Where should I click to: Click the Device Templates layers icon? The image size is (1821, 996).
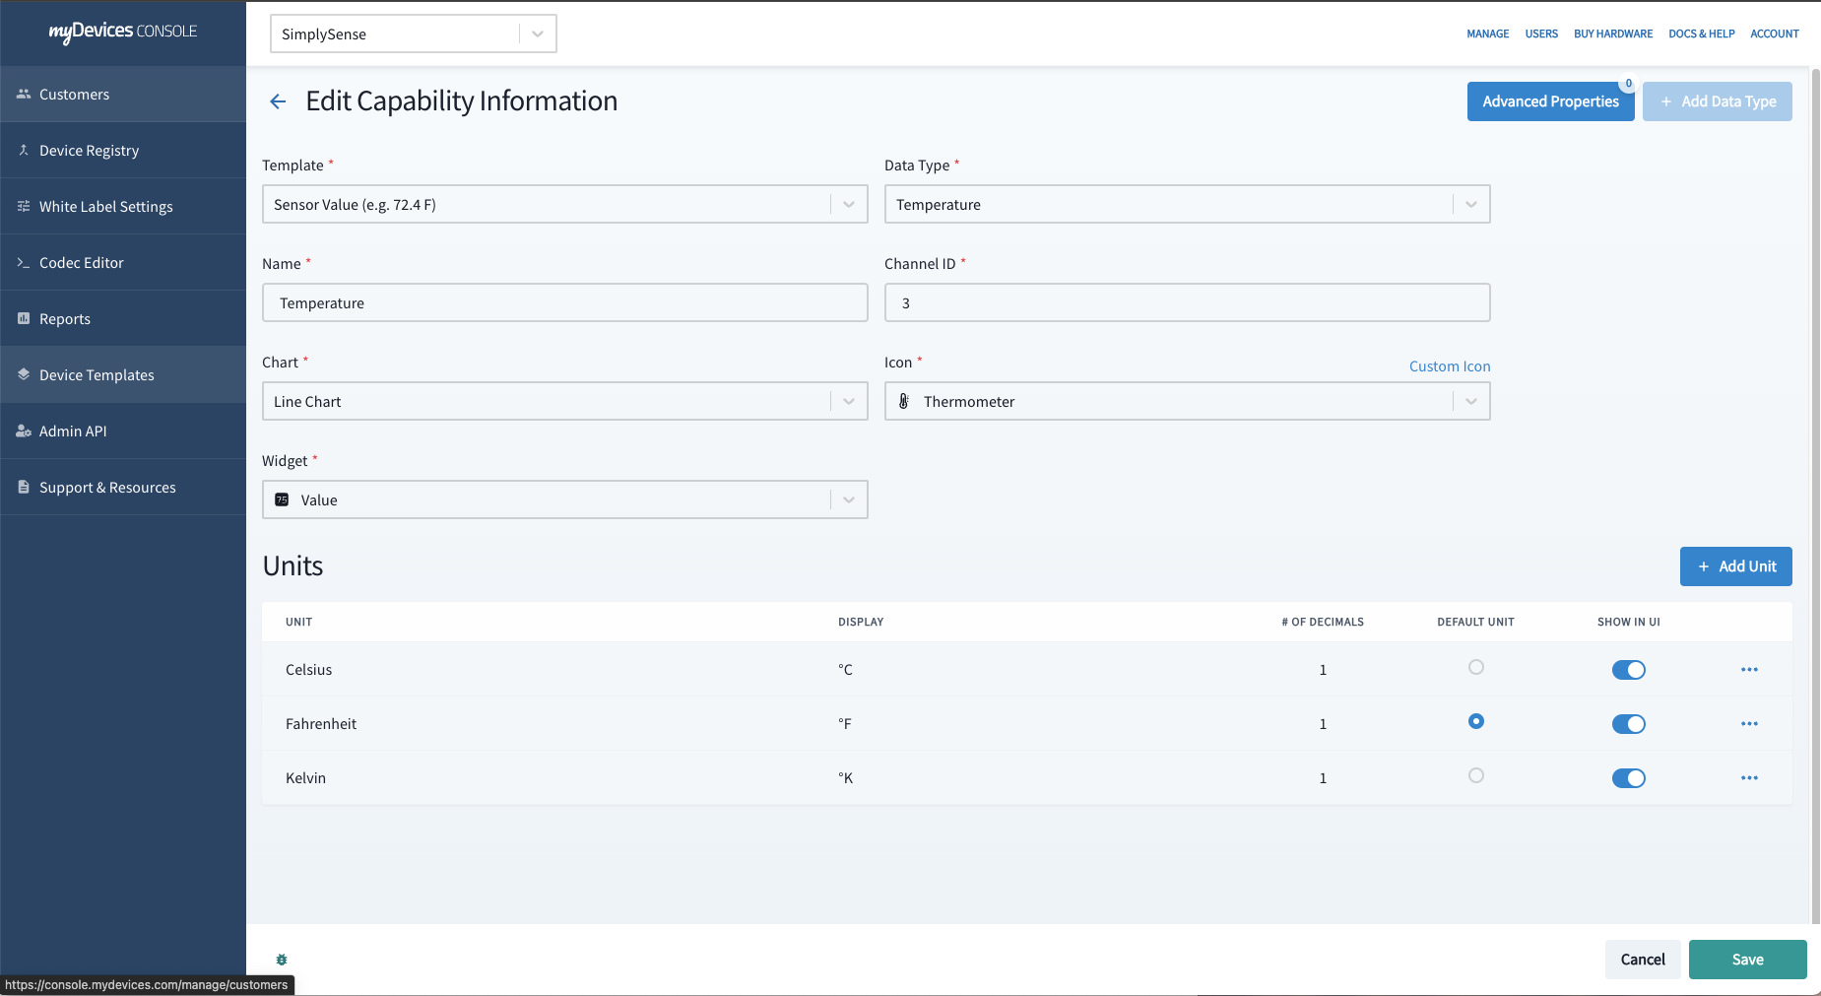click(24, 375)
